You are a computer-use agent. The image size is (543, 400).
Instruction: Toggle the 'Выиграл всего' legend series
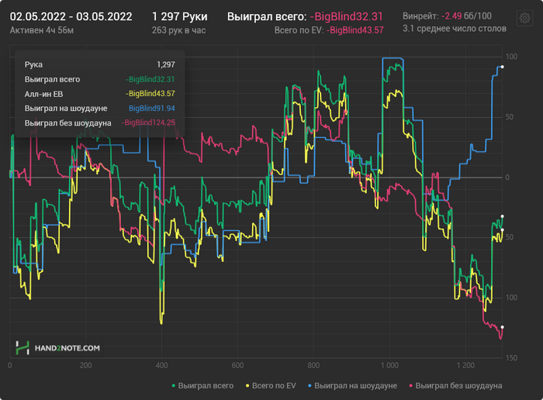(x=203, y=385)
